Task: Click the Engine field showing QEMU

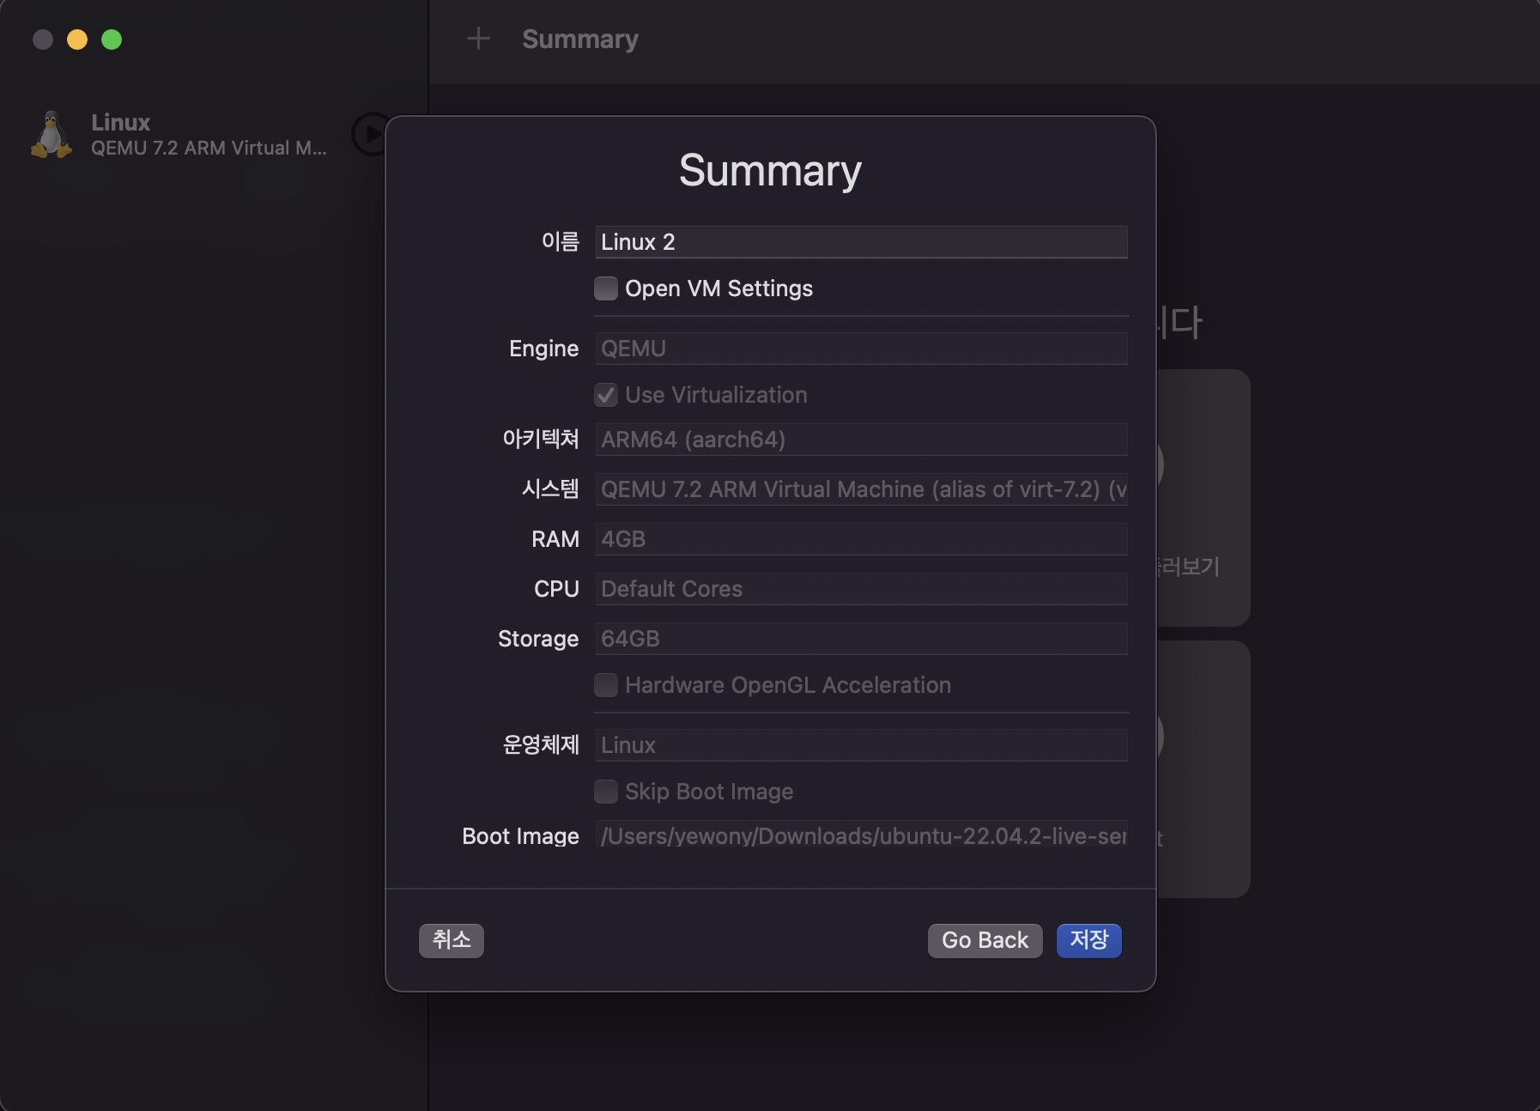Action: point(861,349)
